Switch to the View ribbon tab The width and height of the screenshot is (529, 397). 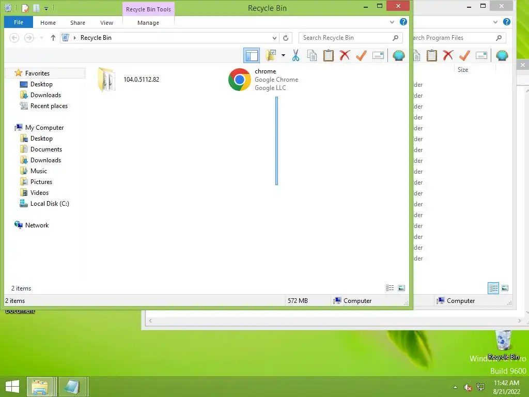pos(106,23)
